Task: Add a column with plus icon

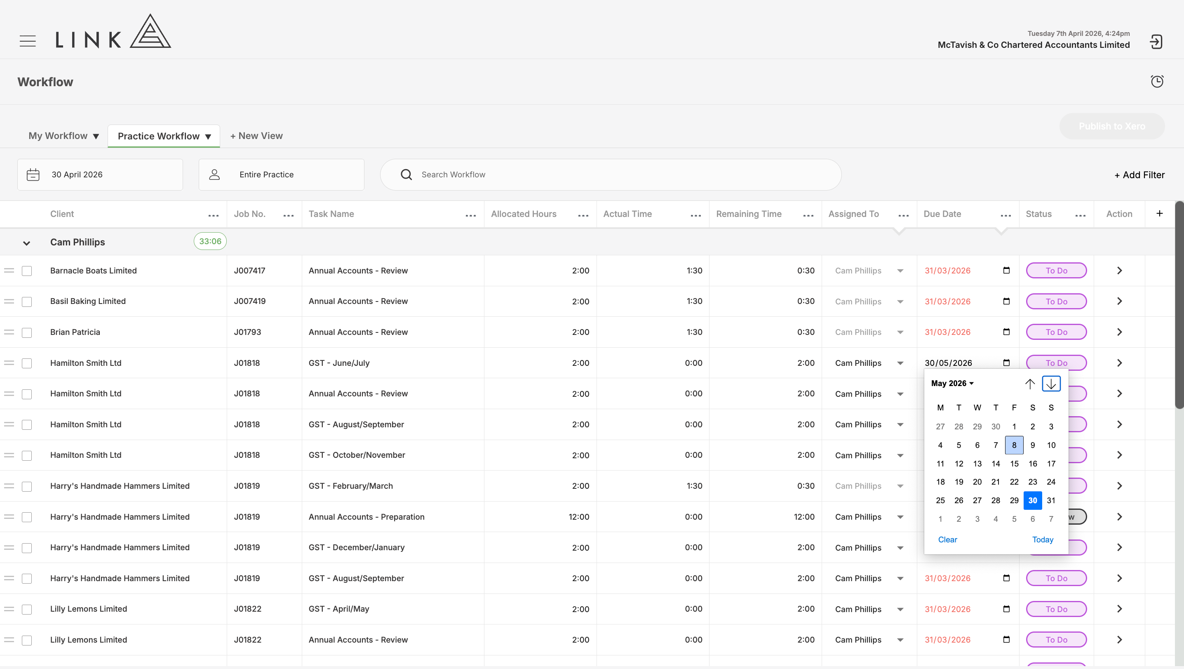Action: (x=1160, y=213)
